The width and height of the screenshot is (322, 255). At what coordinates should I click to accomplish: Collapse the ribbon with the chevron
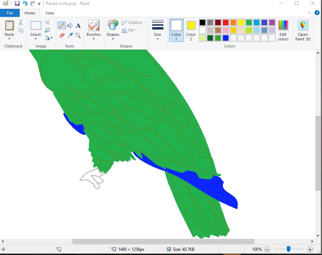[309, 13]
